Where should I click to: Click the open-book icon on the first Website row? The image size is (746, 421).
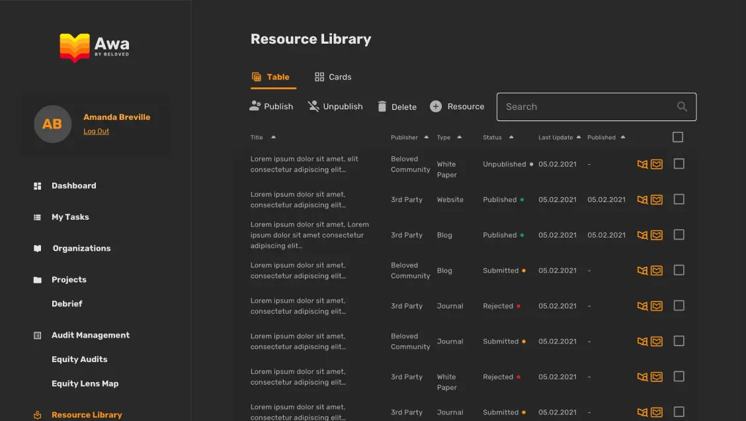click(x=642, y=199)
